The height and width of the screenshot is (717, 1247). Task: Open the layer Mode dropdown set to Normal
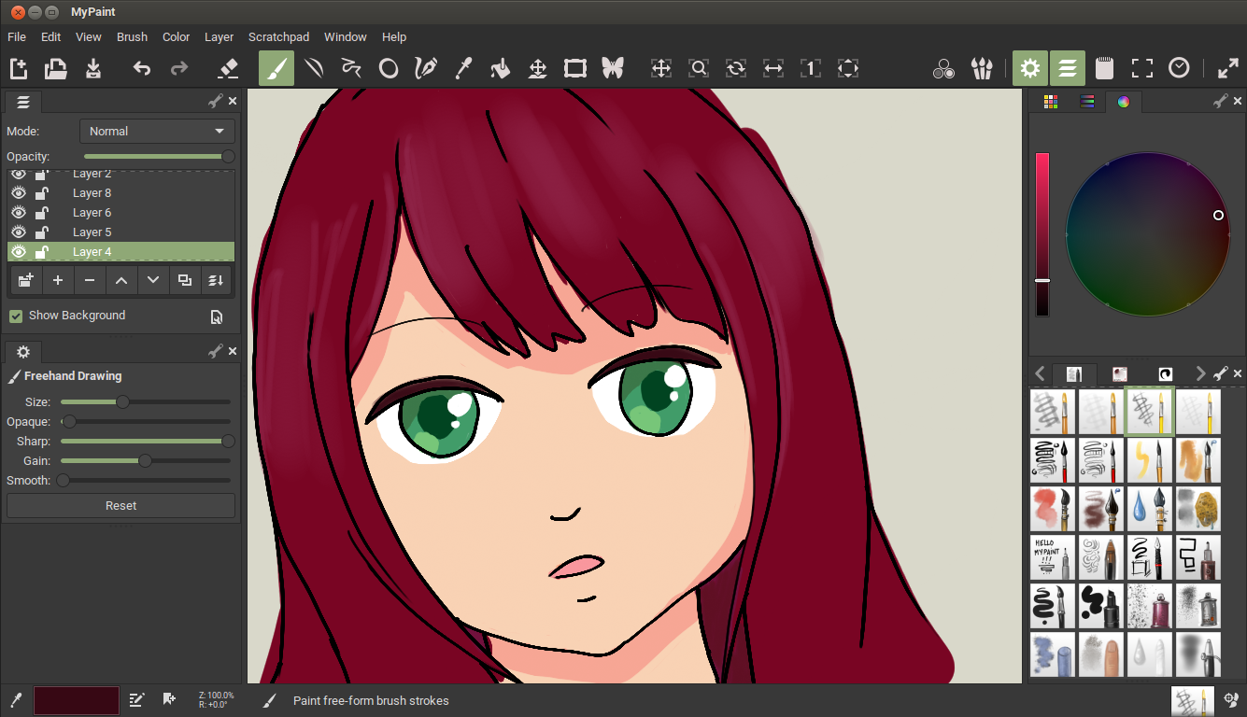156,131
